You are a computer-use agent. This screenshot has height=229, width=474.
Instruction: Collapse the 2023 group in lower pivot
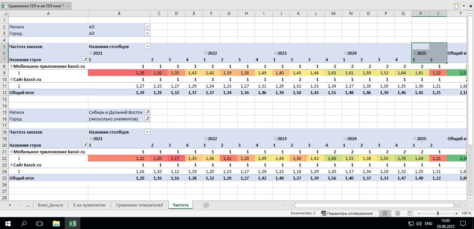(276, 139)
